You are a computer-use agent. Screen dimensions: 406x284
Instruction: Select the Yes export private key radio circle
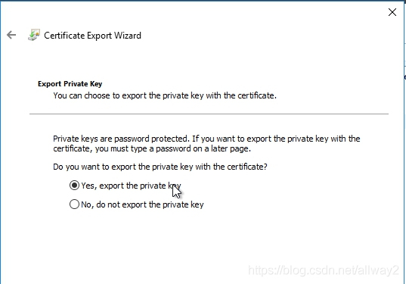tap(74, 186)
